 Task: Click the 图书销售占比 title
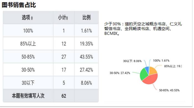(x=19, y=5)
